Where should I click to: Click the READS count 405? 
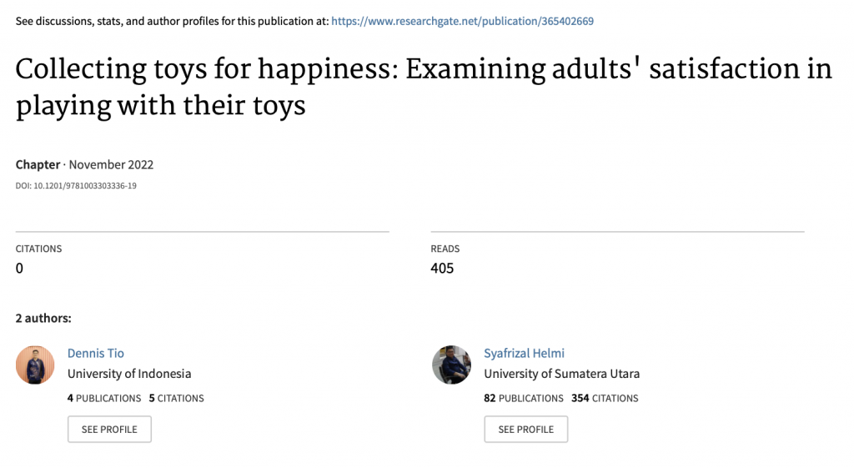click(x=442, y=268)
